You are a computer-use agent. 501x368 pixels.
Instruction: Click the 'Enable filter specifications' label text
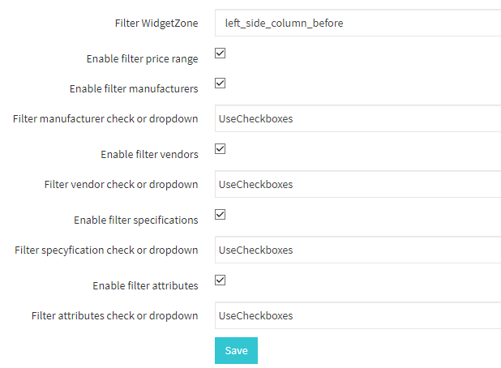136,220
